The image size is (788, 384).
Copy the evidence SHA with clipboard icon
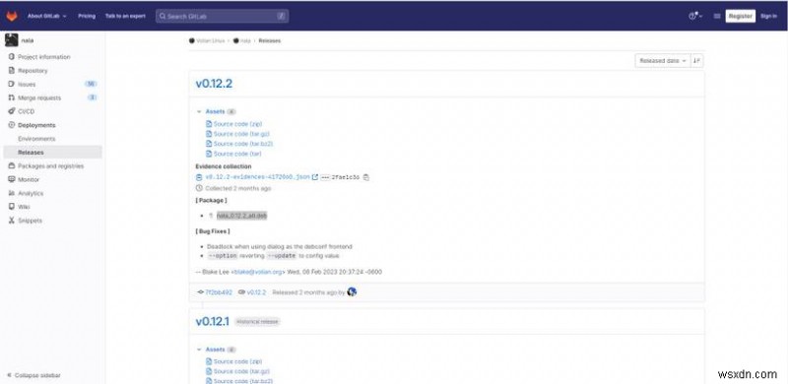click(365, 177)
